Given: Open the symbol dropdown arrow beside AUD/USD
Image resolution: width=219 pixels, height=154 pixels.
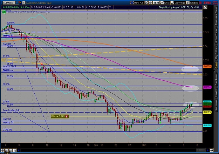Looking at the screenshot, I should tap(17, 3).
